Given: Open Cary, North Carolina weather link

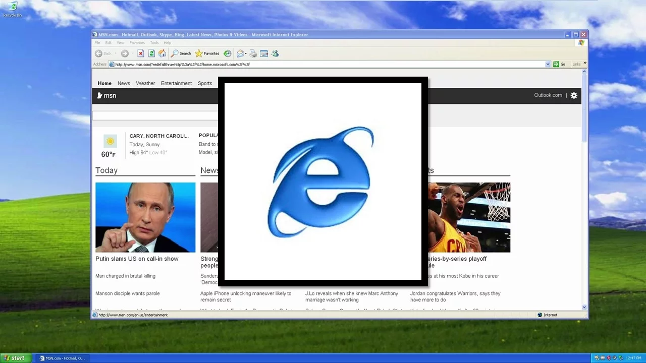Looking at the screenshot, I should [x=159, y=136].
